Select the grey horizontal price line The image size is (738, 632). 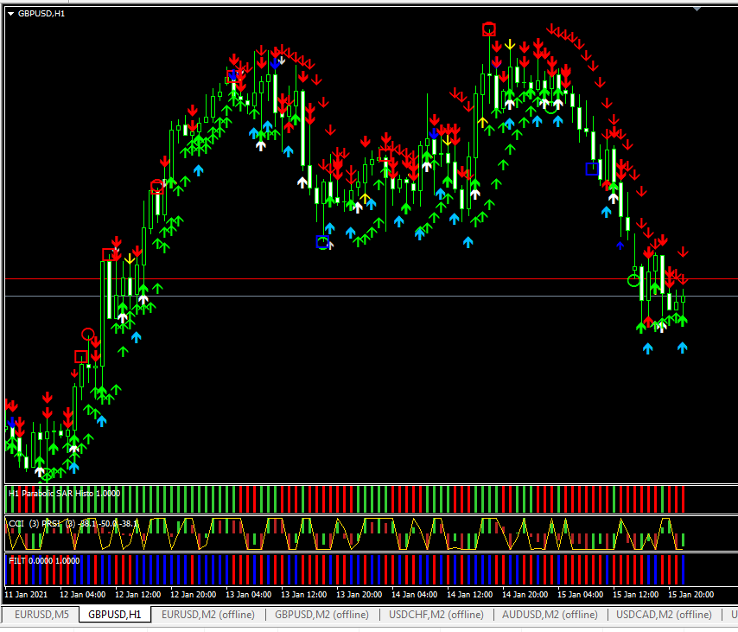point(372,297)
